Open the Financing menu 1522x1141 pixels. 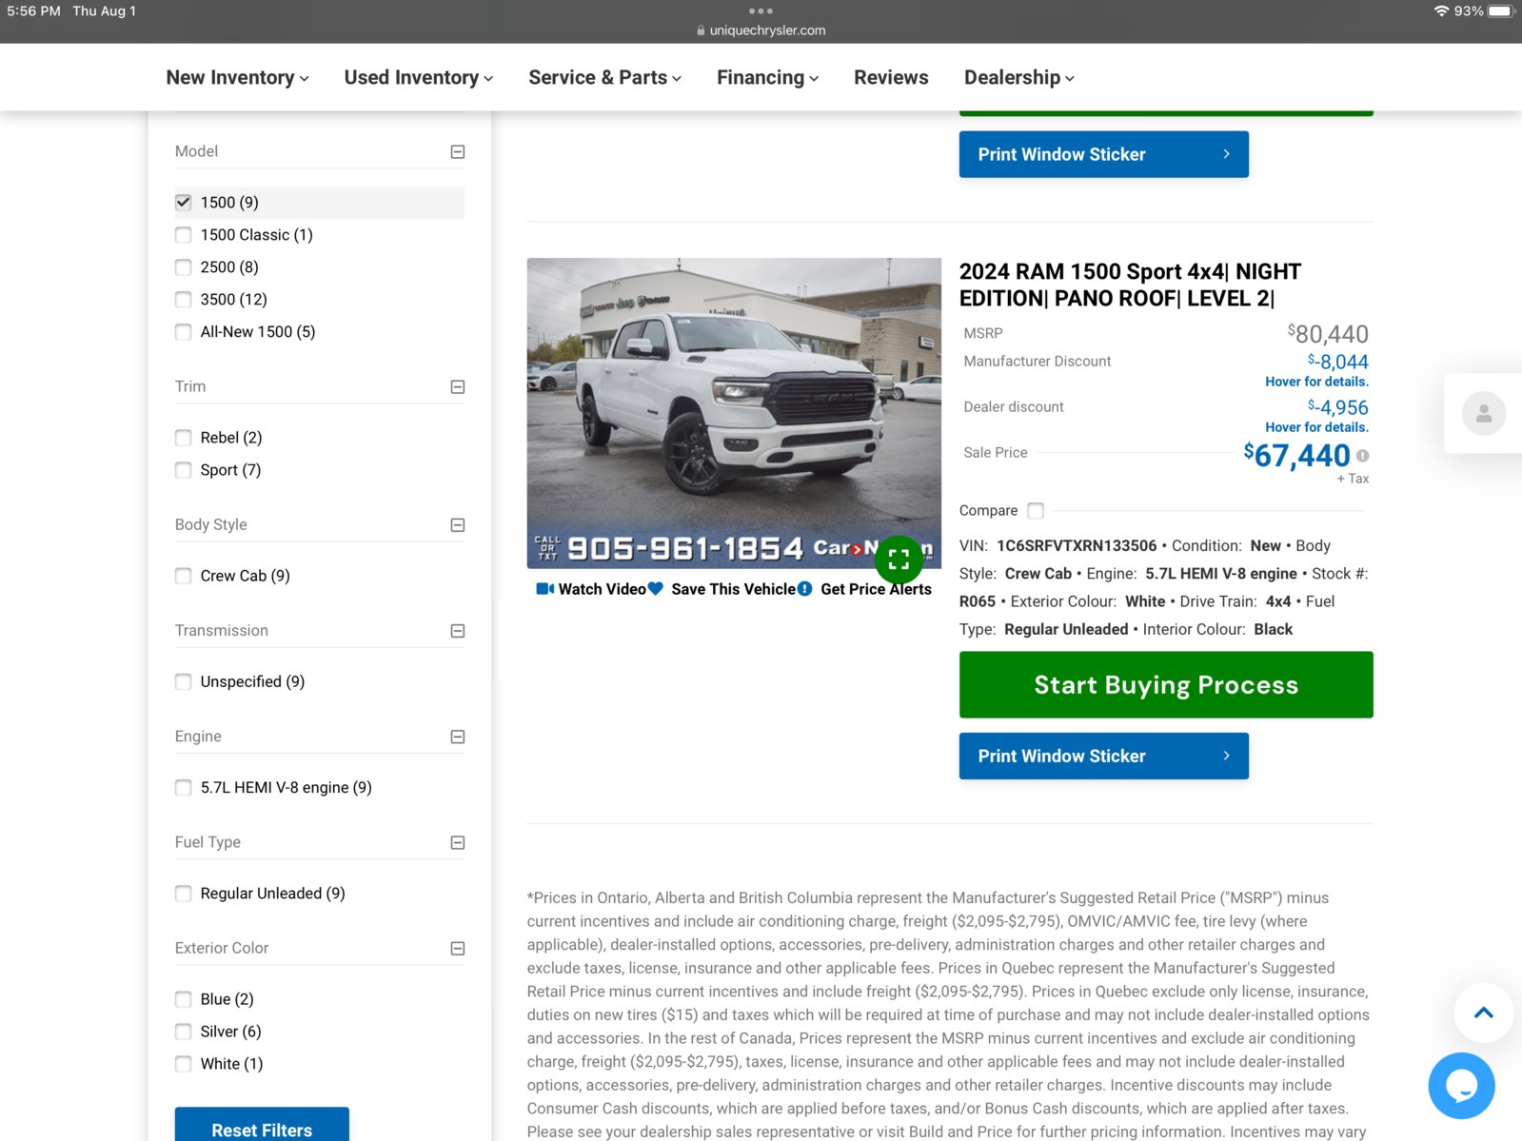(767, 78)
